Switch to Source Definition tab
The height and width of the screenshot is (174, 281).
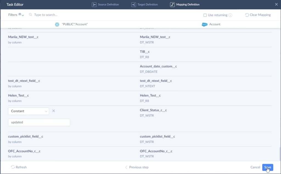coord(105,4)
